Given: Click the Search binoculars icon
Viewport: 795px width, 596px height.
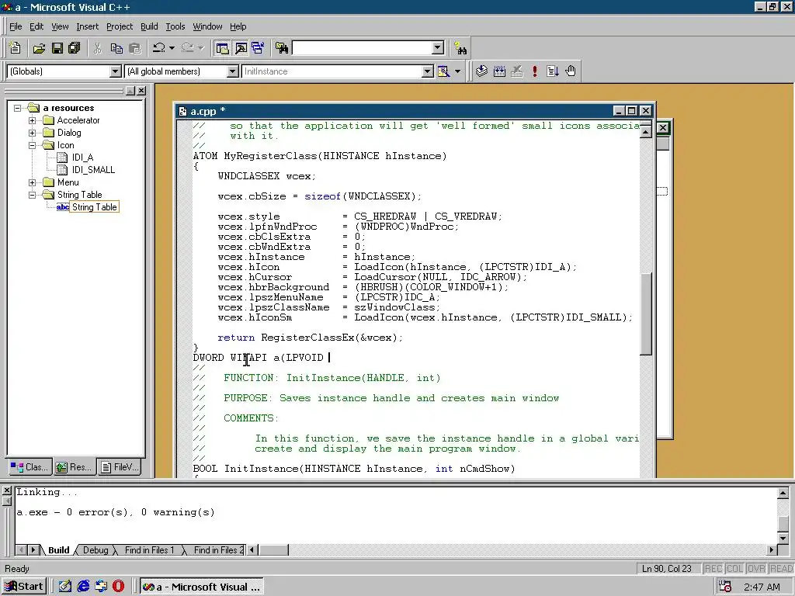Looking at the screenshot, I should 460,48.
